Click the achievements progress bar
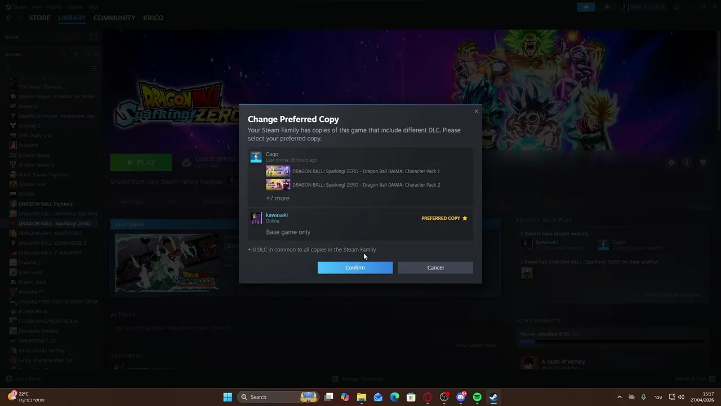 [612, 341]
